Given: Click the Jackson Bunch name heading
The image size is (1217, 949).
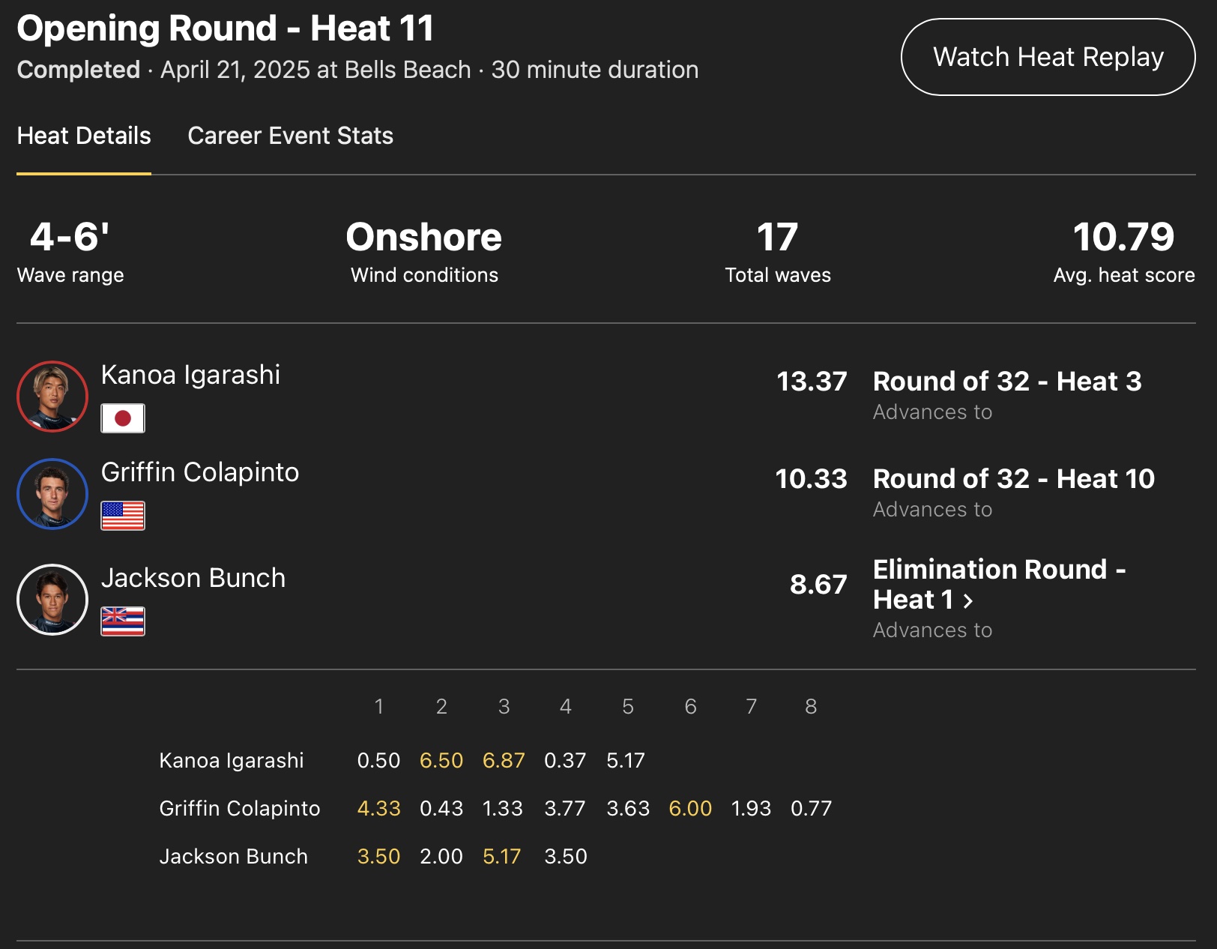Looking at the screenshot, I should 193,578.
